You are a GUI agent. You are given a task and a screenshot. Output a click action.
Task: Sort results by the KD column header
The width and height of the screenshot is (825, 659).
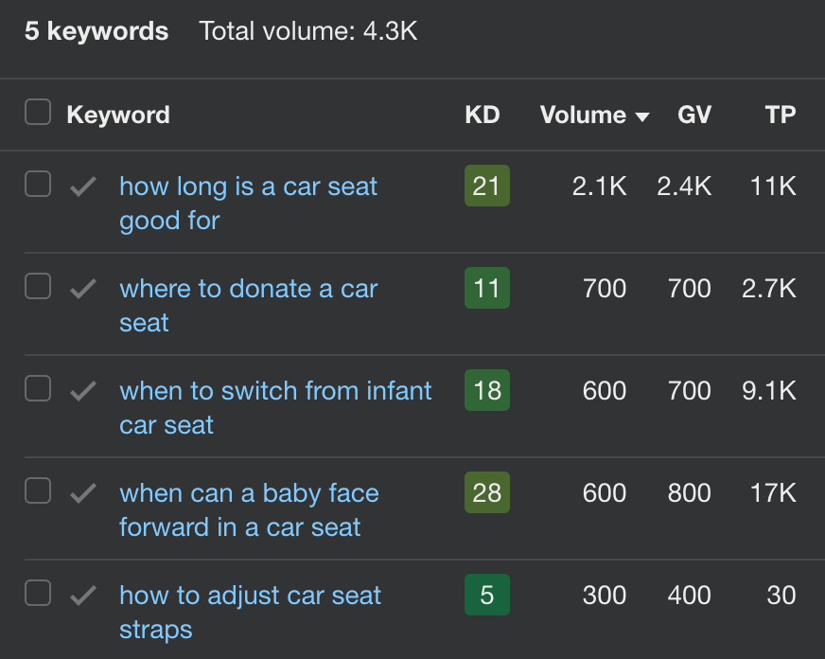[x=483, y=115]
